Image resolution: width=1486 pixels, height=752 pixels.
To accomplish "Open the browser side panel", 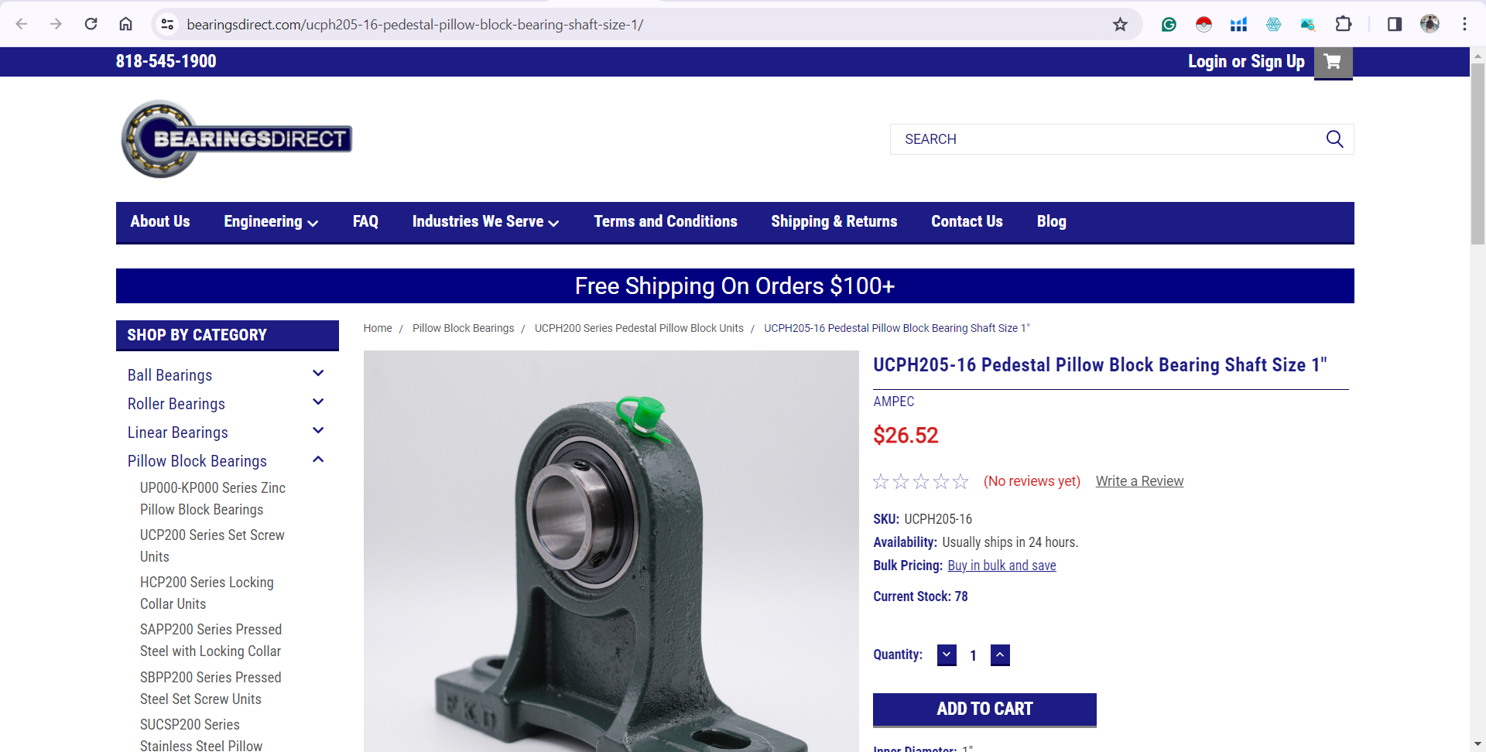I will coord(1395,24).
